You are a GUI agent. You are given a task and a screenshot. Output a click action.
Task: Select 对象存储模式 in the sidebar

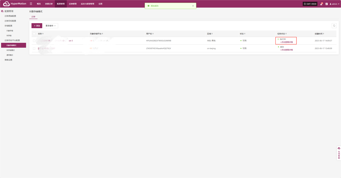(x=13, y=45)
